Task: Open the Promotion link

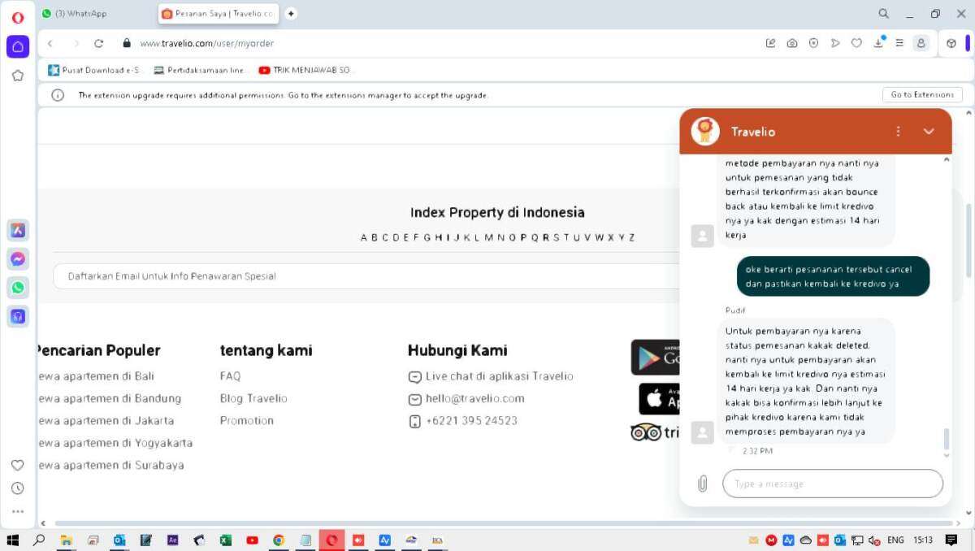Action: pos(247,420)
